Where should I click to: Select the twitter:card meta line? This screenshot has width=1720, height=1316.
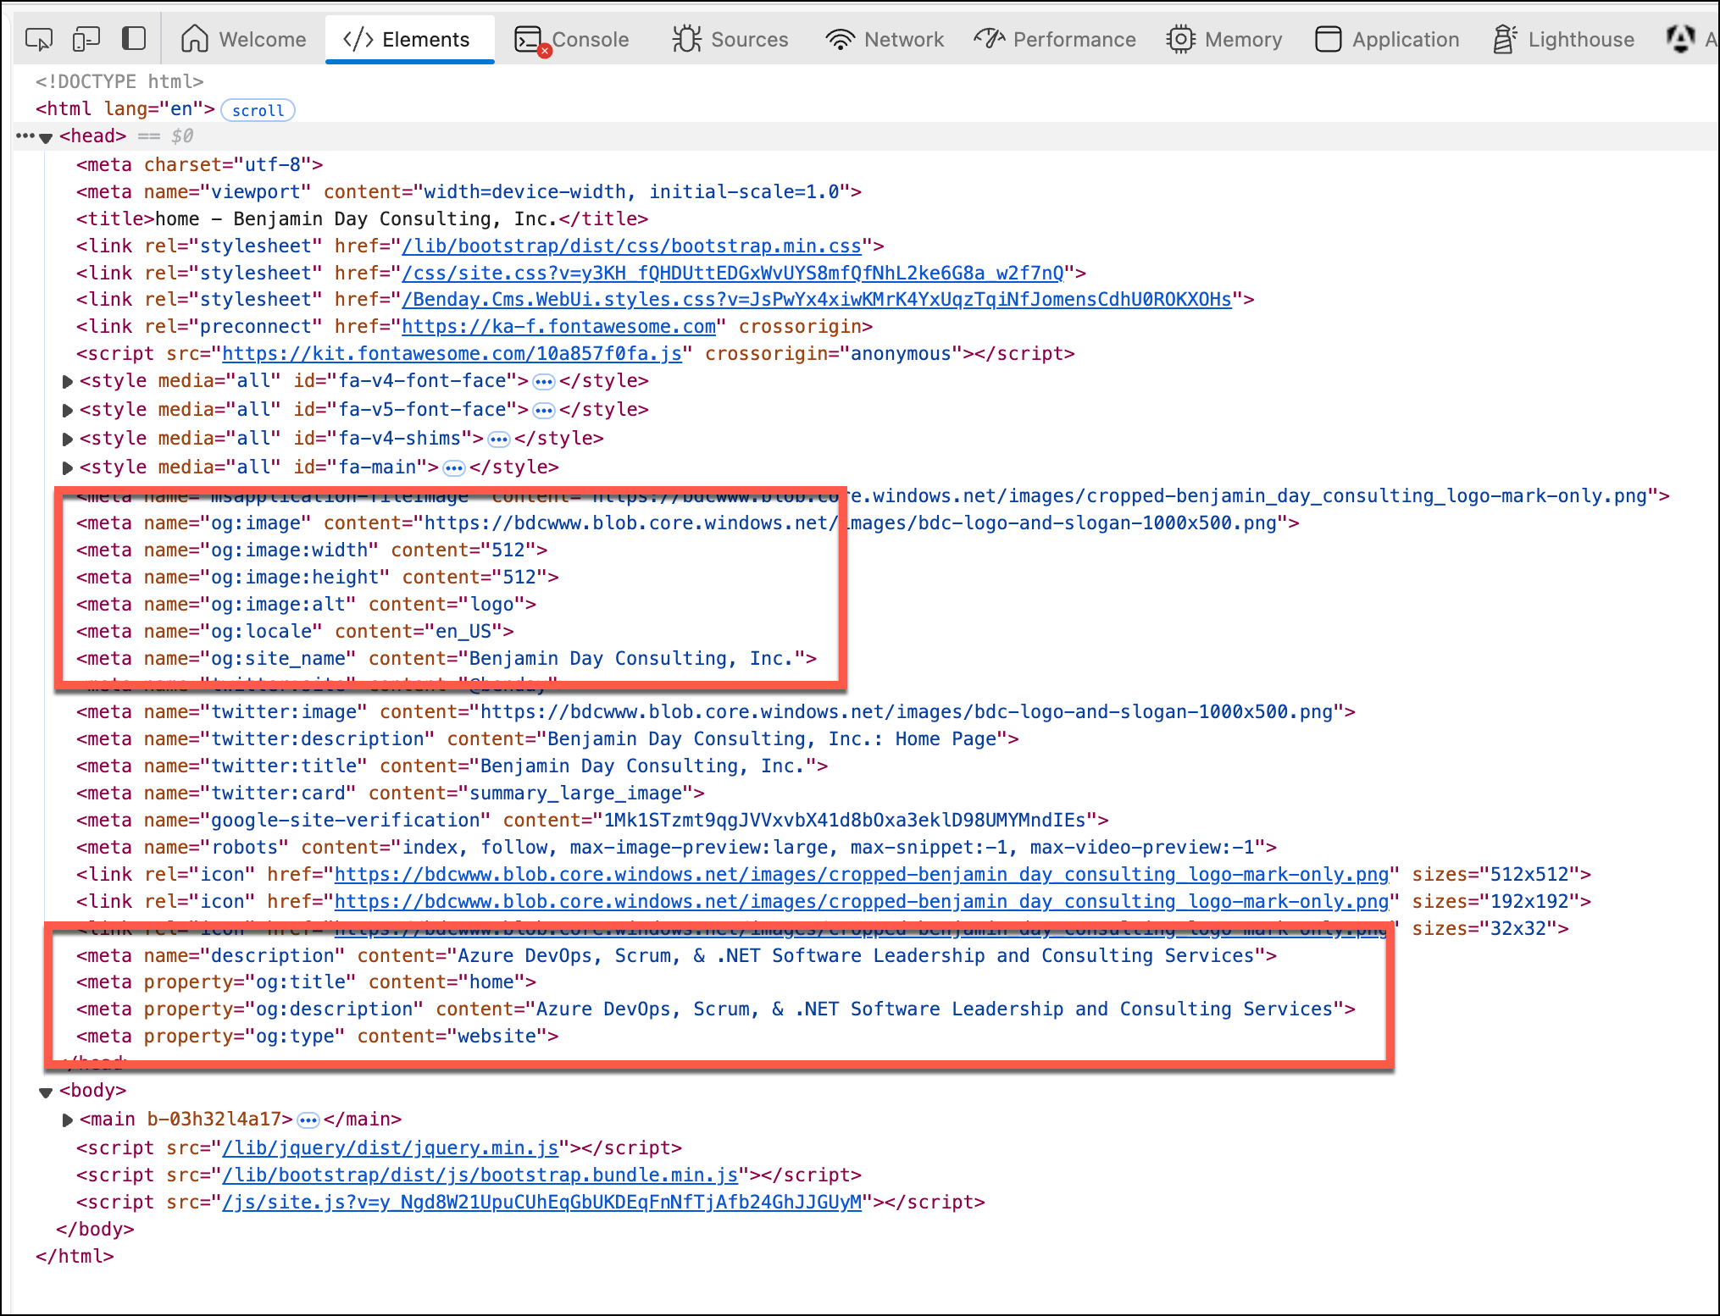pos(391,793)
